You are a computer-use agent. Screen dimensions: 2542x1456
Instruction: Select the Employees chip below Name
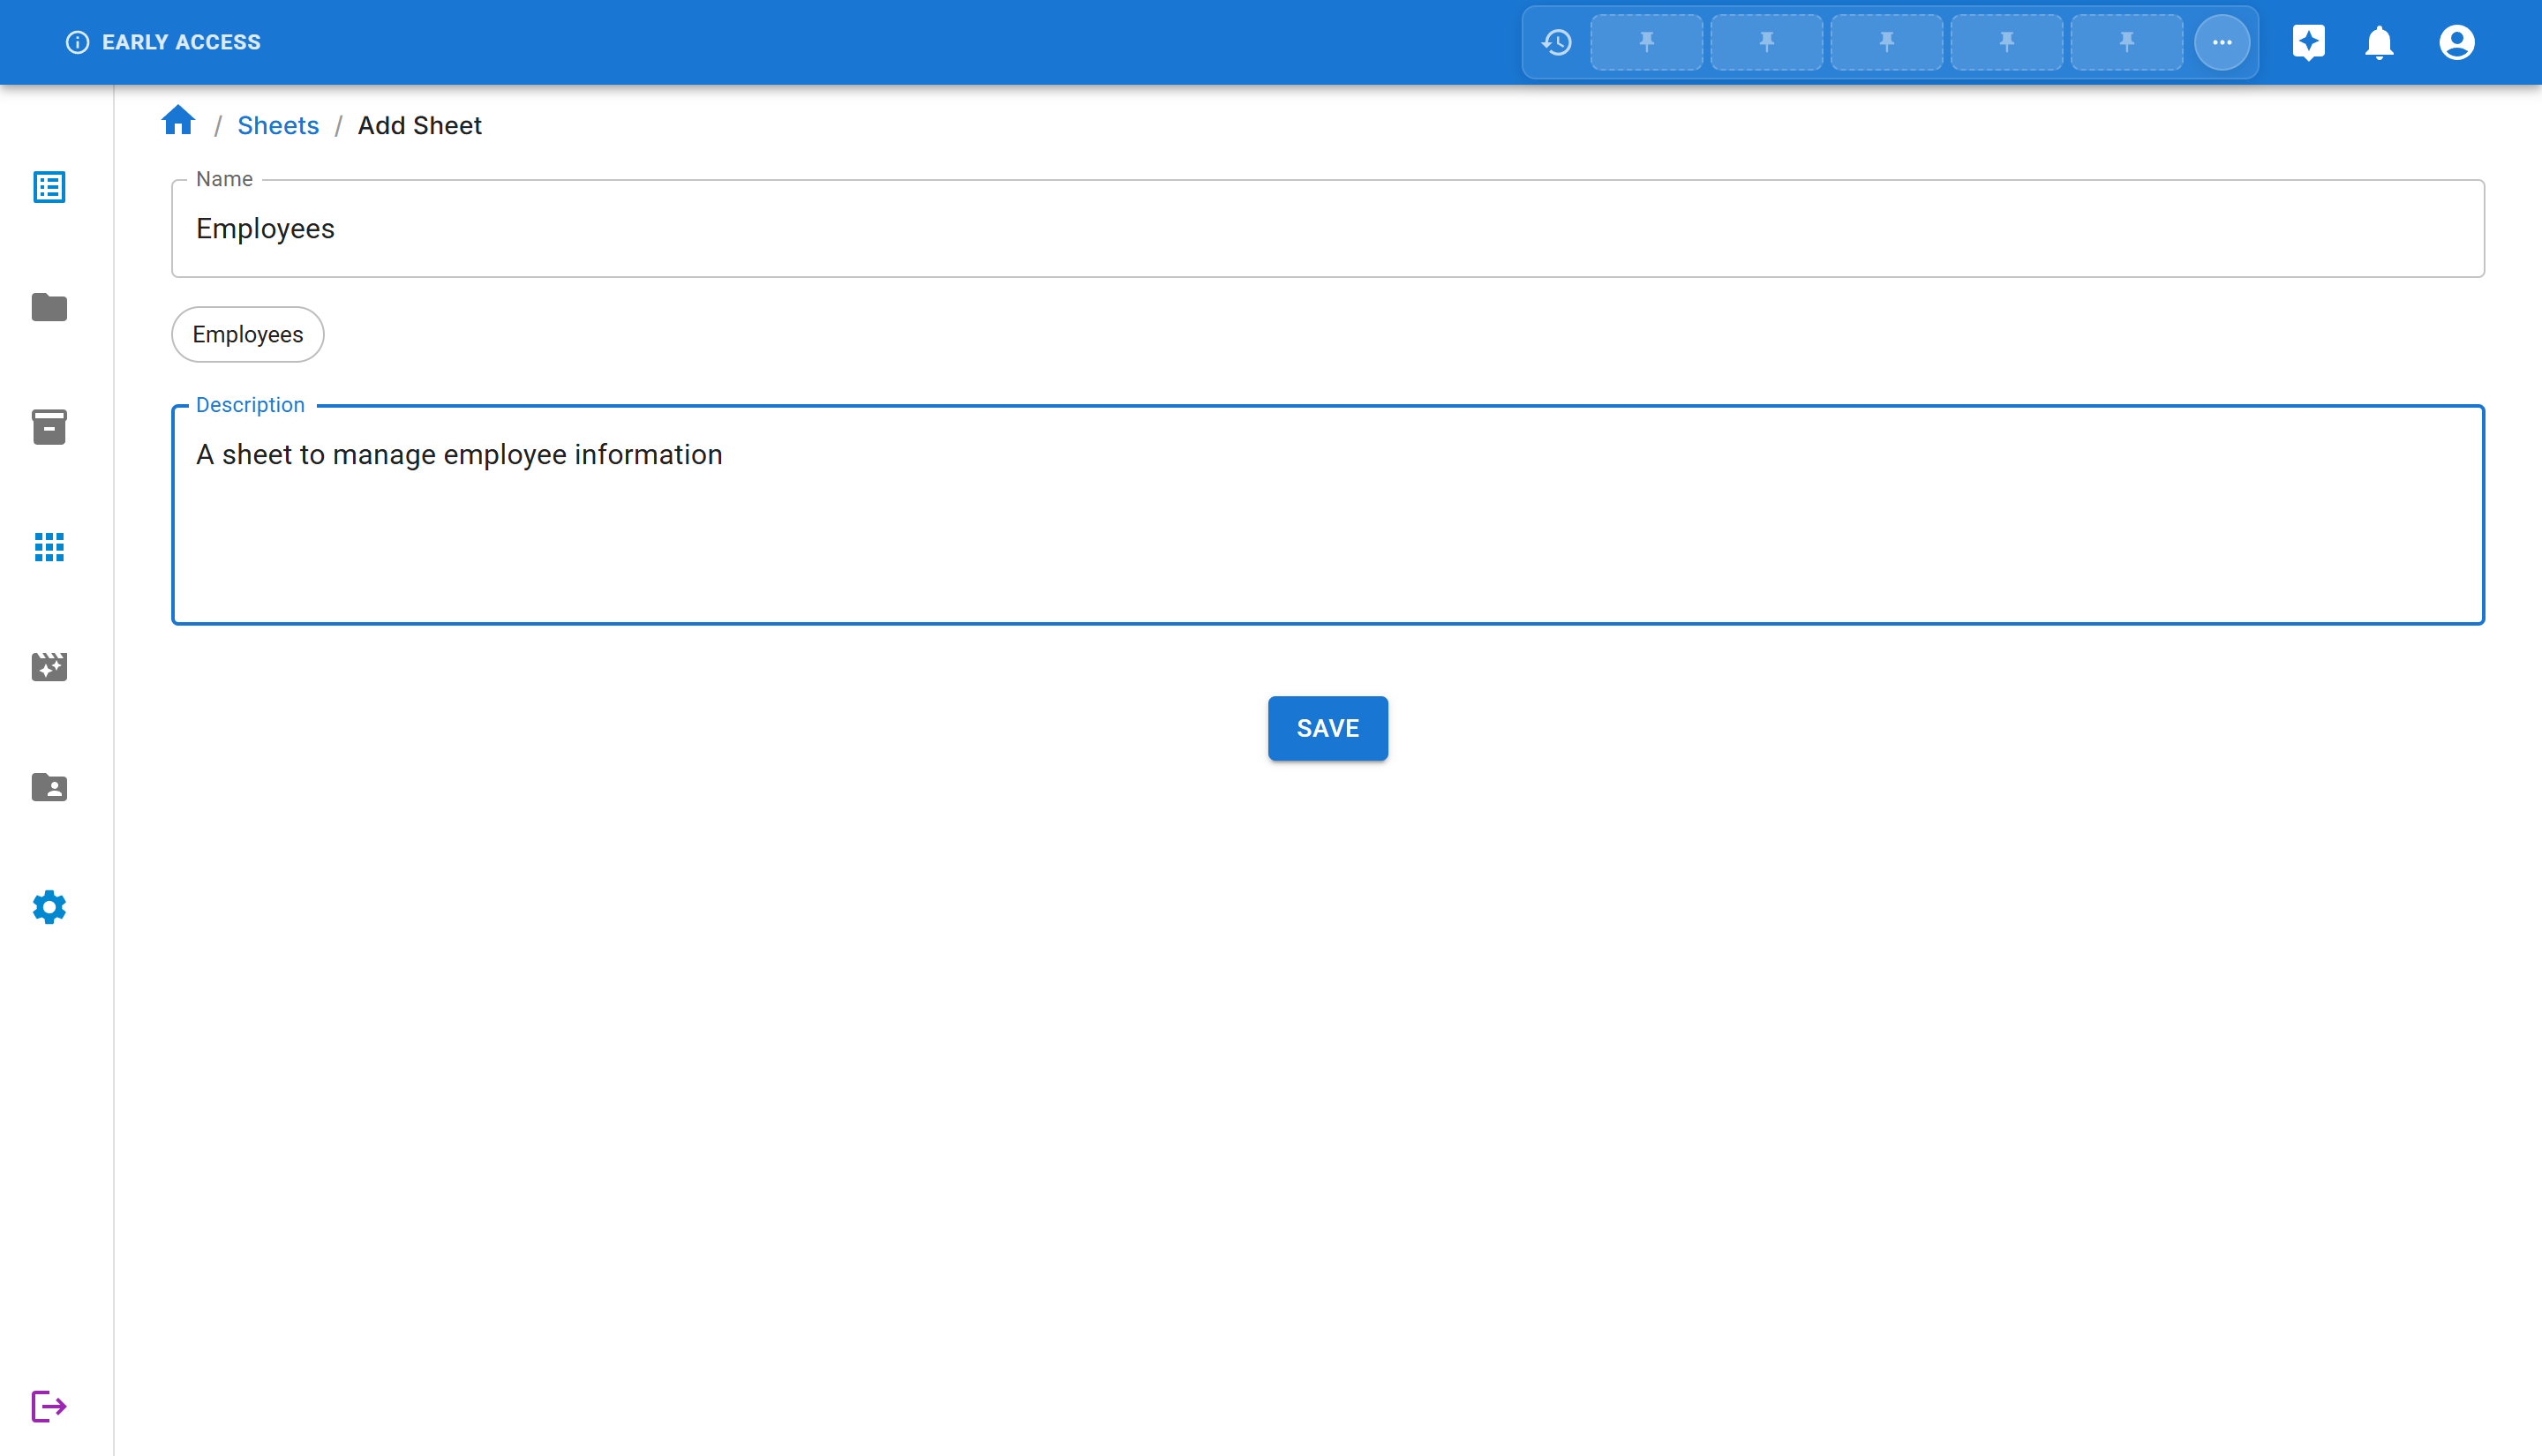(x=247, y=334)
